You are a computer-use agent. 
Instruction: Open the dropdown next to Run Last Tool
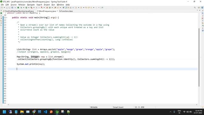(34, 8)
